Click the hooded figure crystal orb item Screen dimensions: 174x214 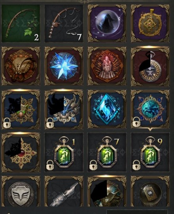point(107,23)
